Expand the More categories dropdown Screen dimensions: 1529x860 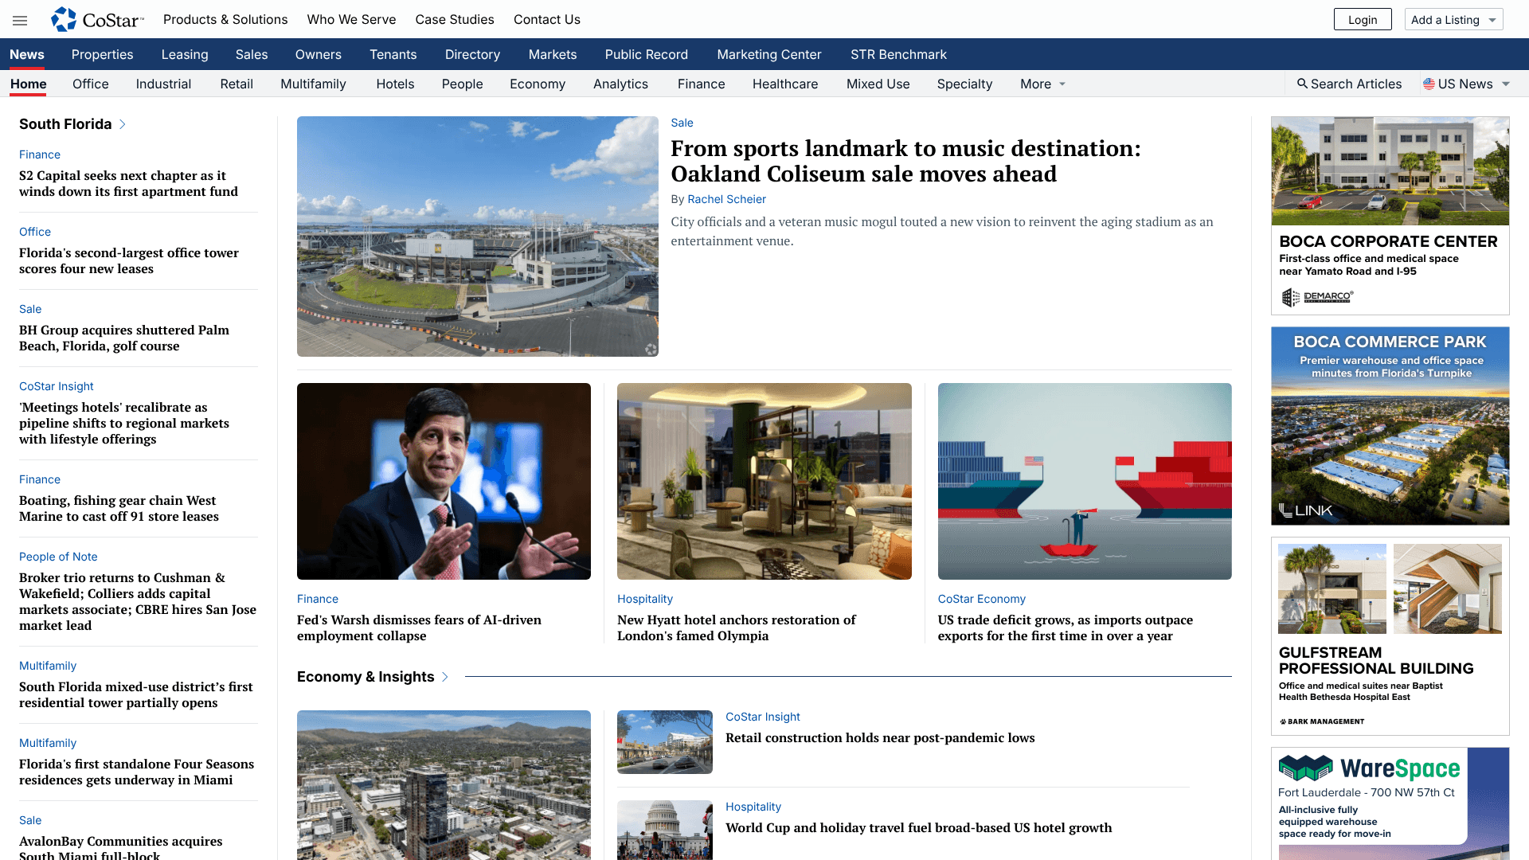1043,84
